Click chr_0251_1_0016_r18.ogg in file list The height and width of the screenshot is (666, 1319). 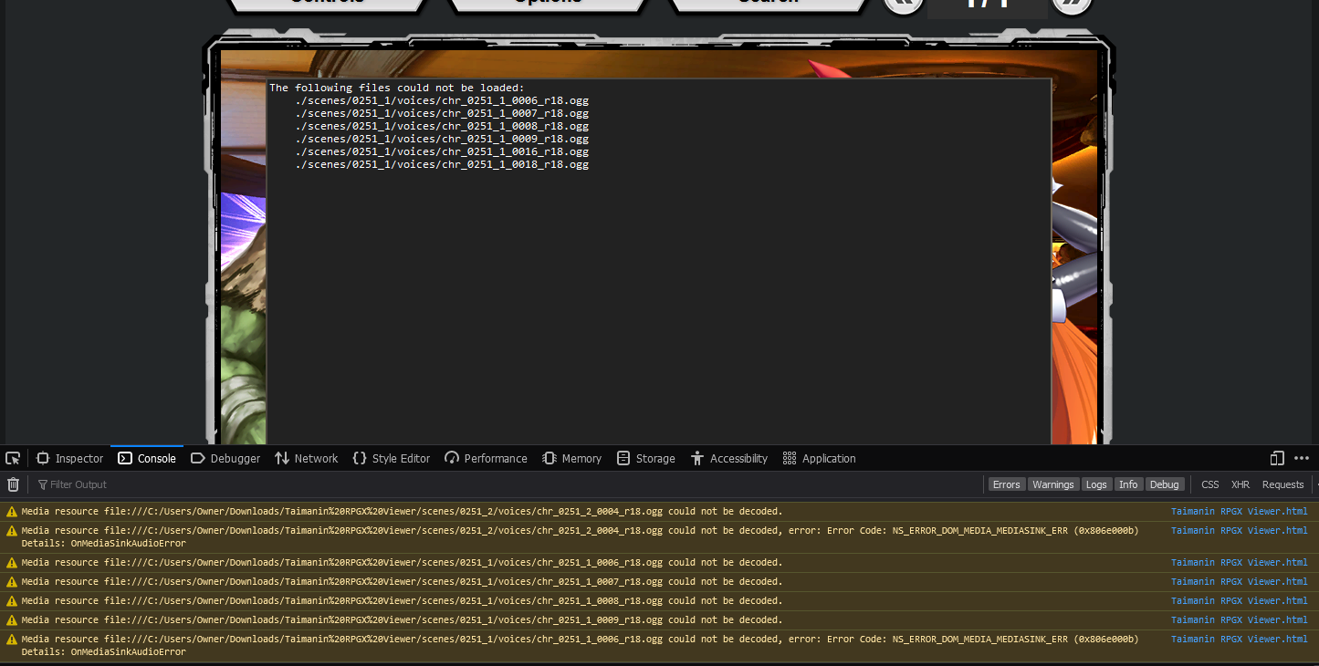click(x=442, y=151)
